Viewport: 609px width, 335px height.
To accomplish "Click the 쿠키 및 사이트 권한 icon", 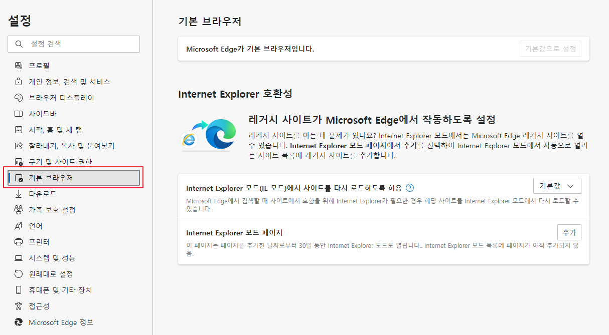I will (x=19, y=162).
